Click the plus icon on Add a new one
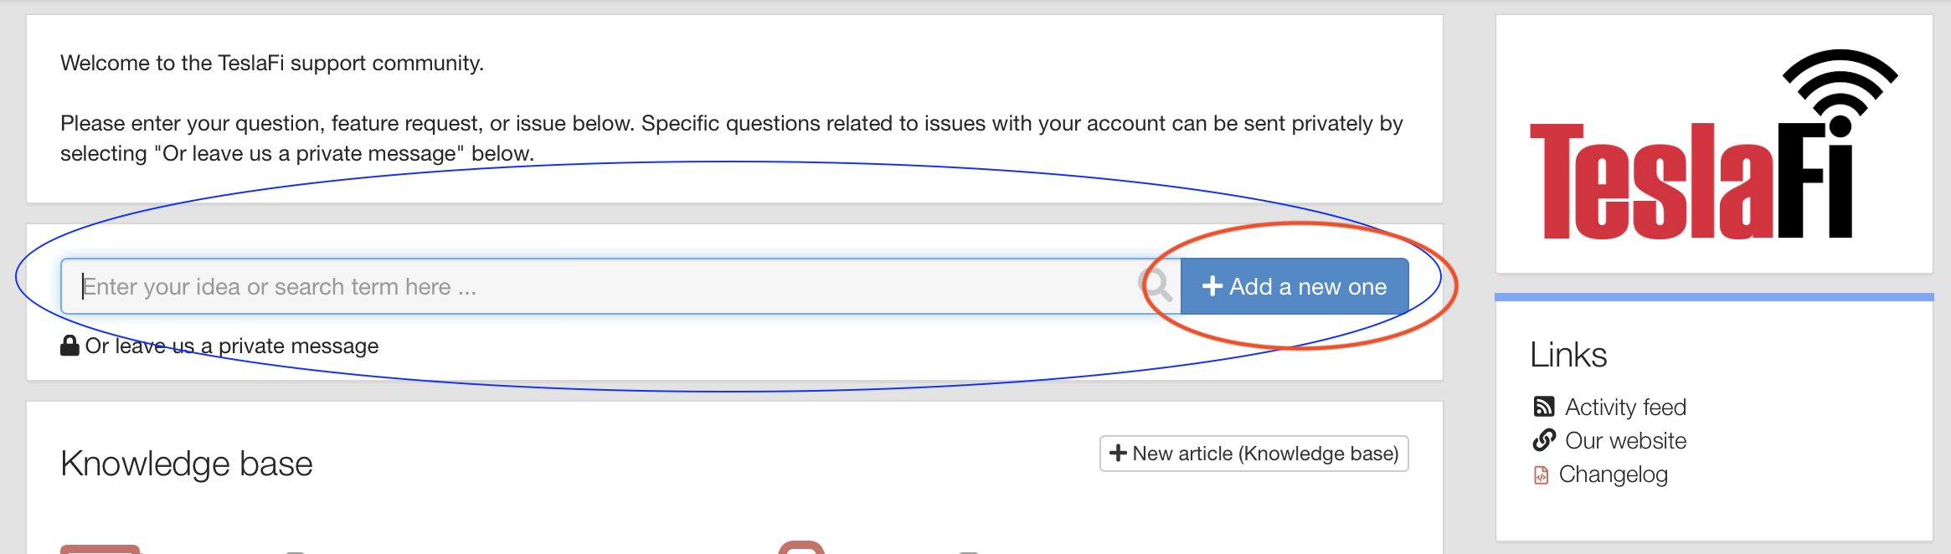This screenshot has width=1951, height=554. click(1212, 286)
